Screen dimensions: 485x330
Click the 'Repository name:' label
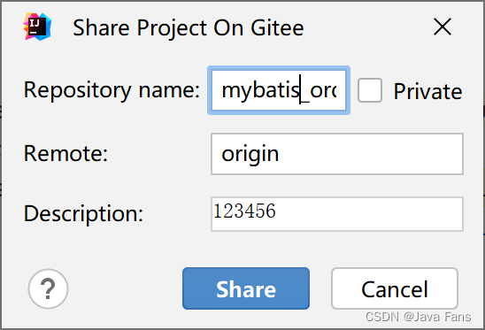click(112, 90)
